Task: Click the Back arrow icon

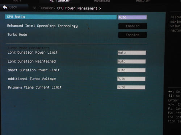Action: click(5, 7)
